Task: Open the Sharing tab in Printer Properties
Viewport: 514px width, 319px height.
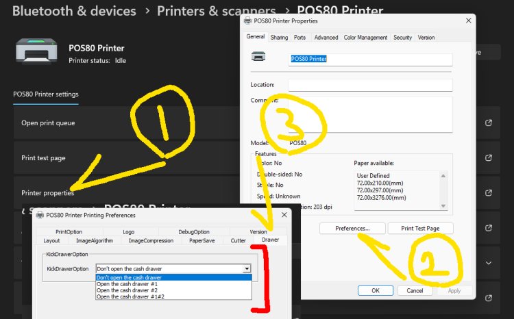Action: coord(279,38)
